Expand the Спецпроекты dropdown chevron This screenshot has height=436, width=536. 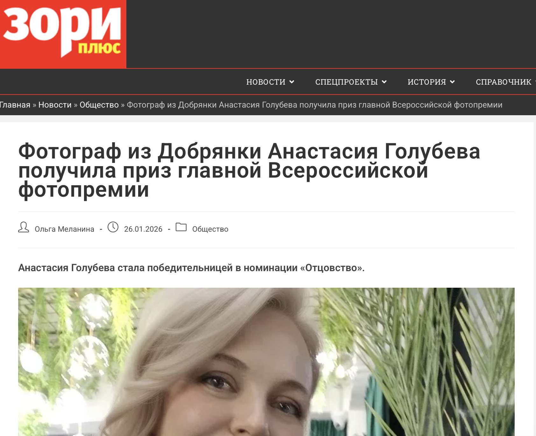[x=384, y=82]
